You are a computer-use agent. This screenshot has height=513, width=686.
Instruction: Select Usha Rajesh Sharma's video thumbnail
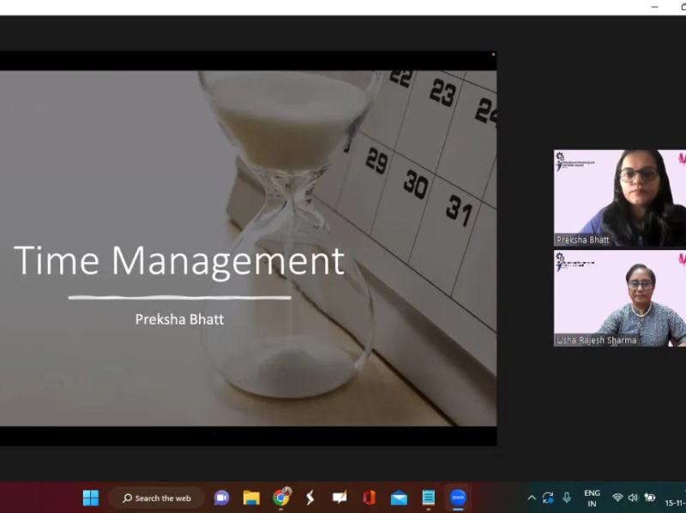pyautogui.click(x=619, y=298)
